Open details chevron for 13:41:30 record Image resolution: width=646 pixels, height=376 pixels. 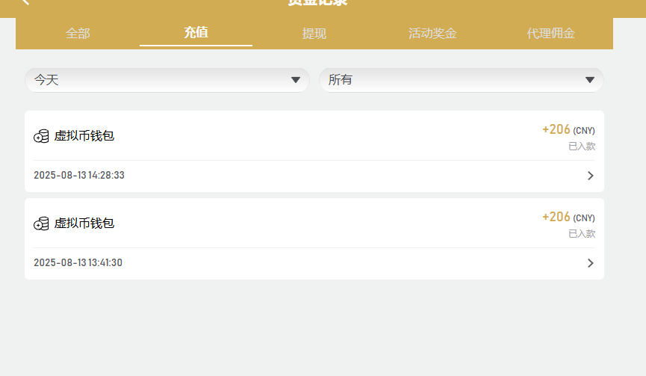point(590,263)
